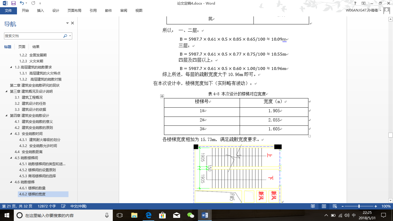Open the search options dropdown in navigation

coord(70,36)
